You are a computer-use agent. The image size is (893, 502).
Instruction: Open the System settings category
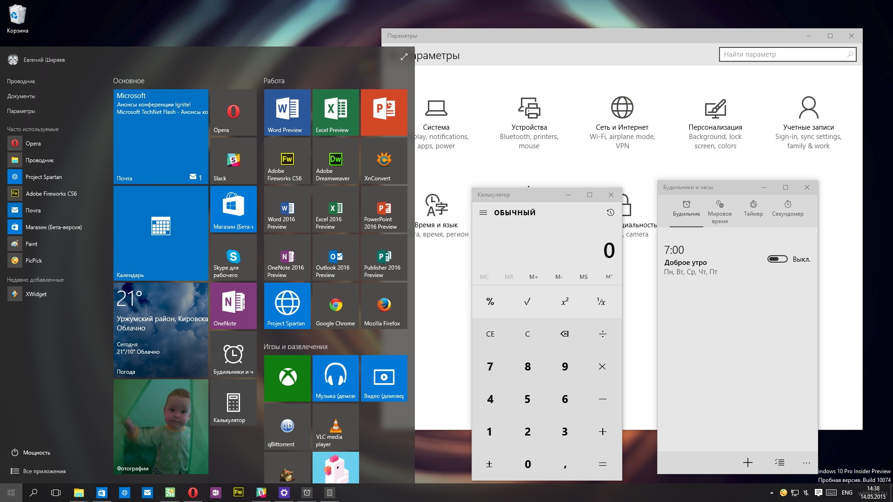tap(436, 123)
